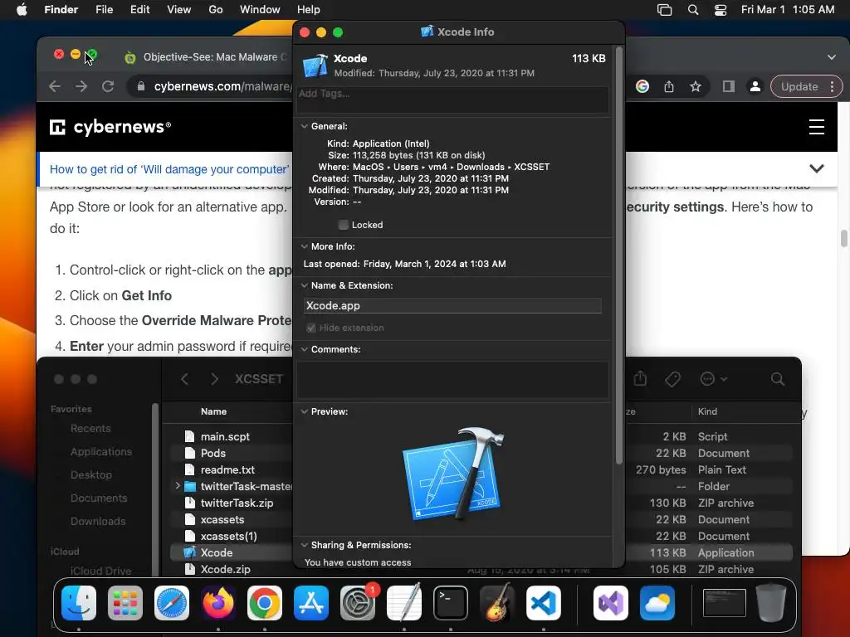Viewport: 850px width, 637px height.
Task: Open Control Center in menu bar
Action: (721, 10)
